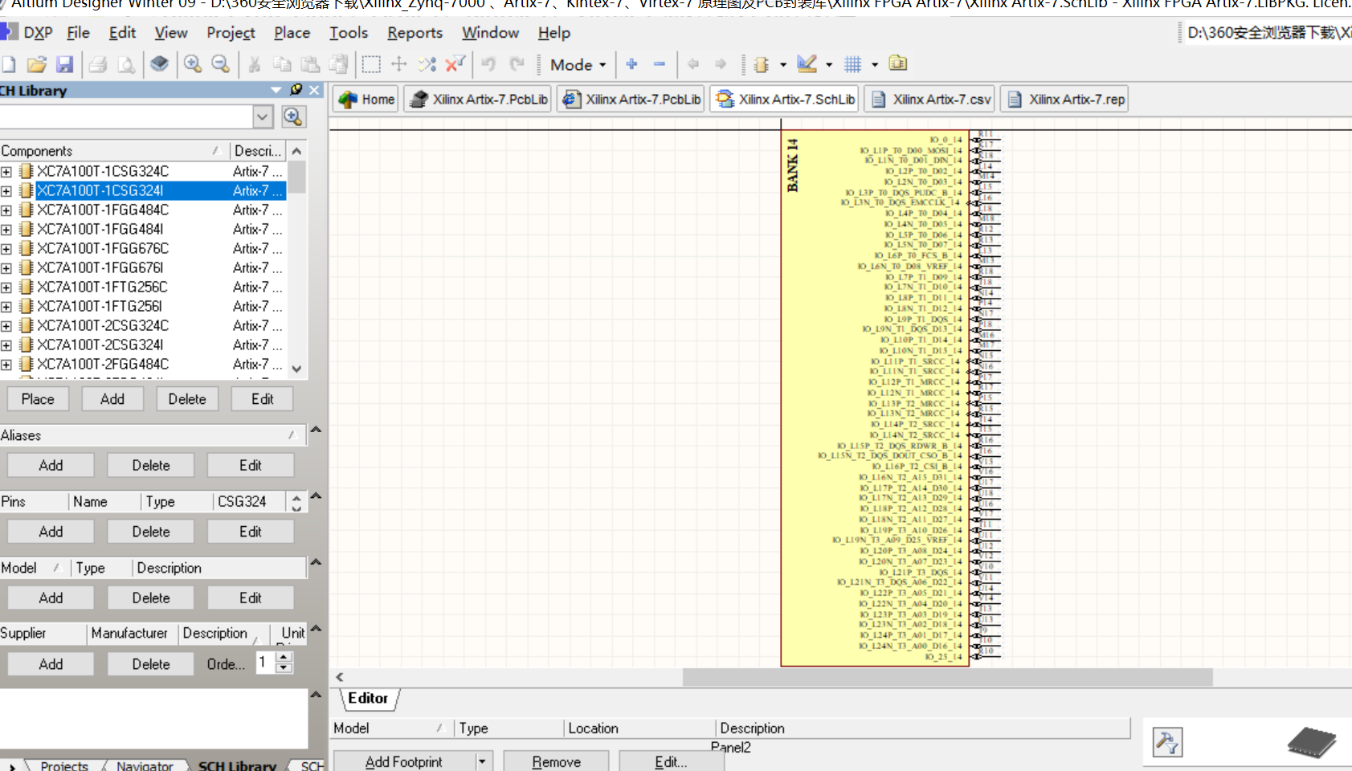Click the grid settings icon
Image resolution: width=1352 pixels, height=771 pixels.
(853, 64)
